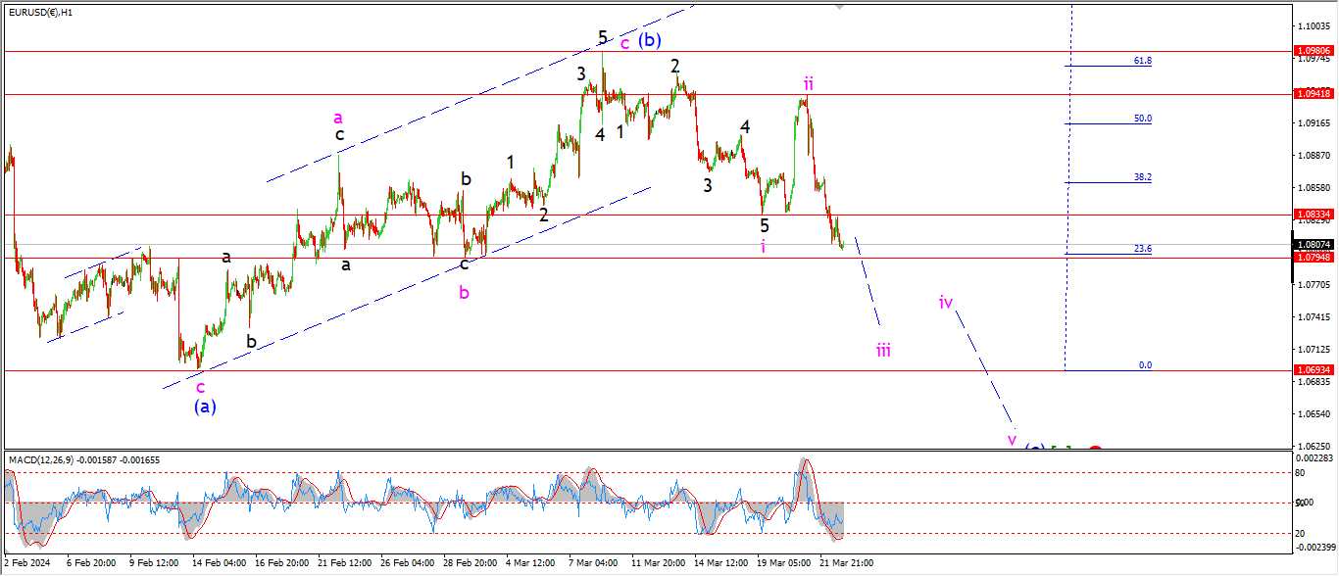This screenshot has height=576, width=1339.
Task: Select the 50.0 Fibonacci level label
Action: tap(1142, 119)
